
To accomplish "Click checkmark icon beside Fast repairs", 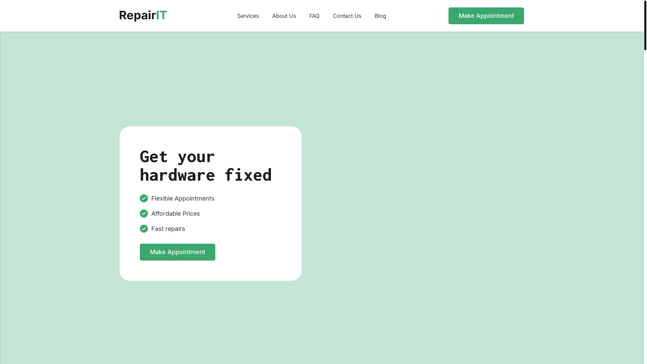I will 144,229.
